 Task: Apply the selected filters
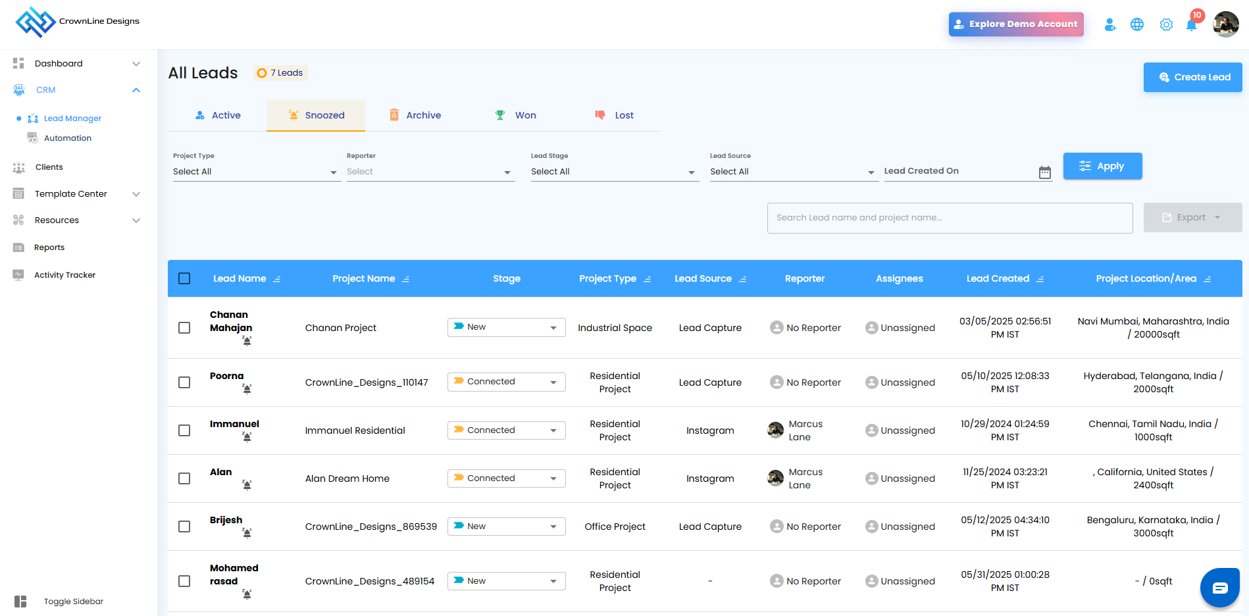[x=1102, y=166]
